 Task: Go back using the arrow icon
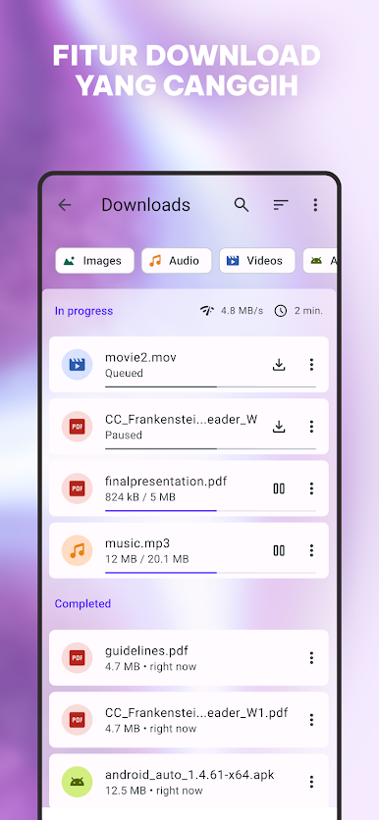(x=65, y=205)
